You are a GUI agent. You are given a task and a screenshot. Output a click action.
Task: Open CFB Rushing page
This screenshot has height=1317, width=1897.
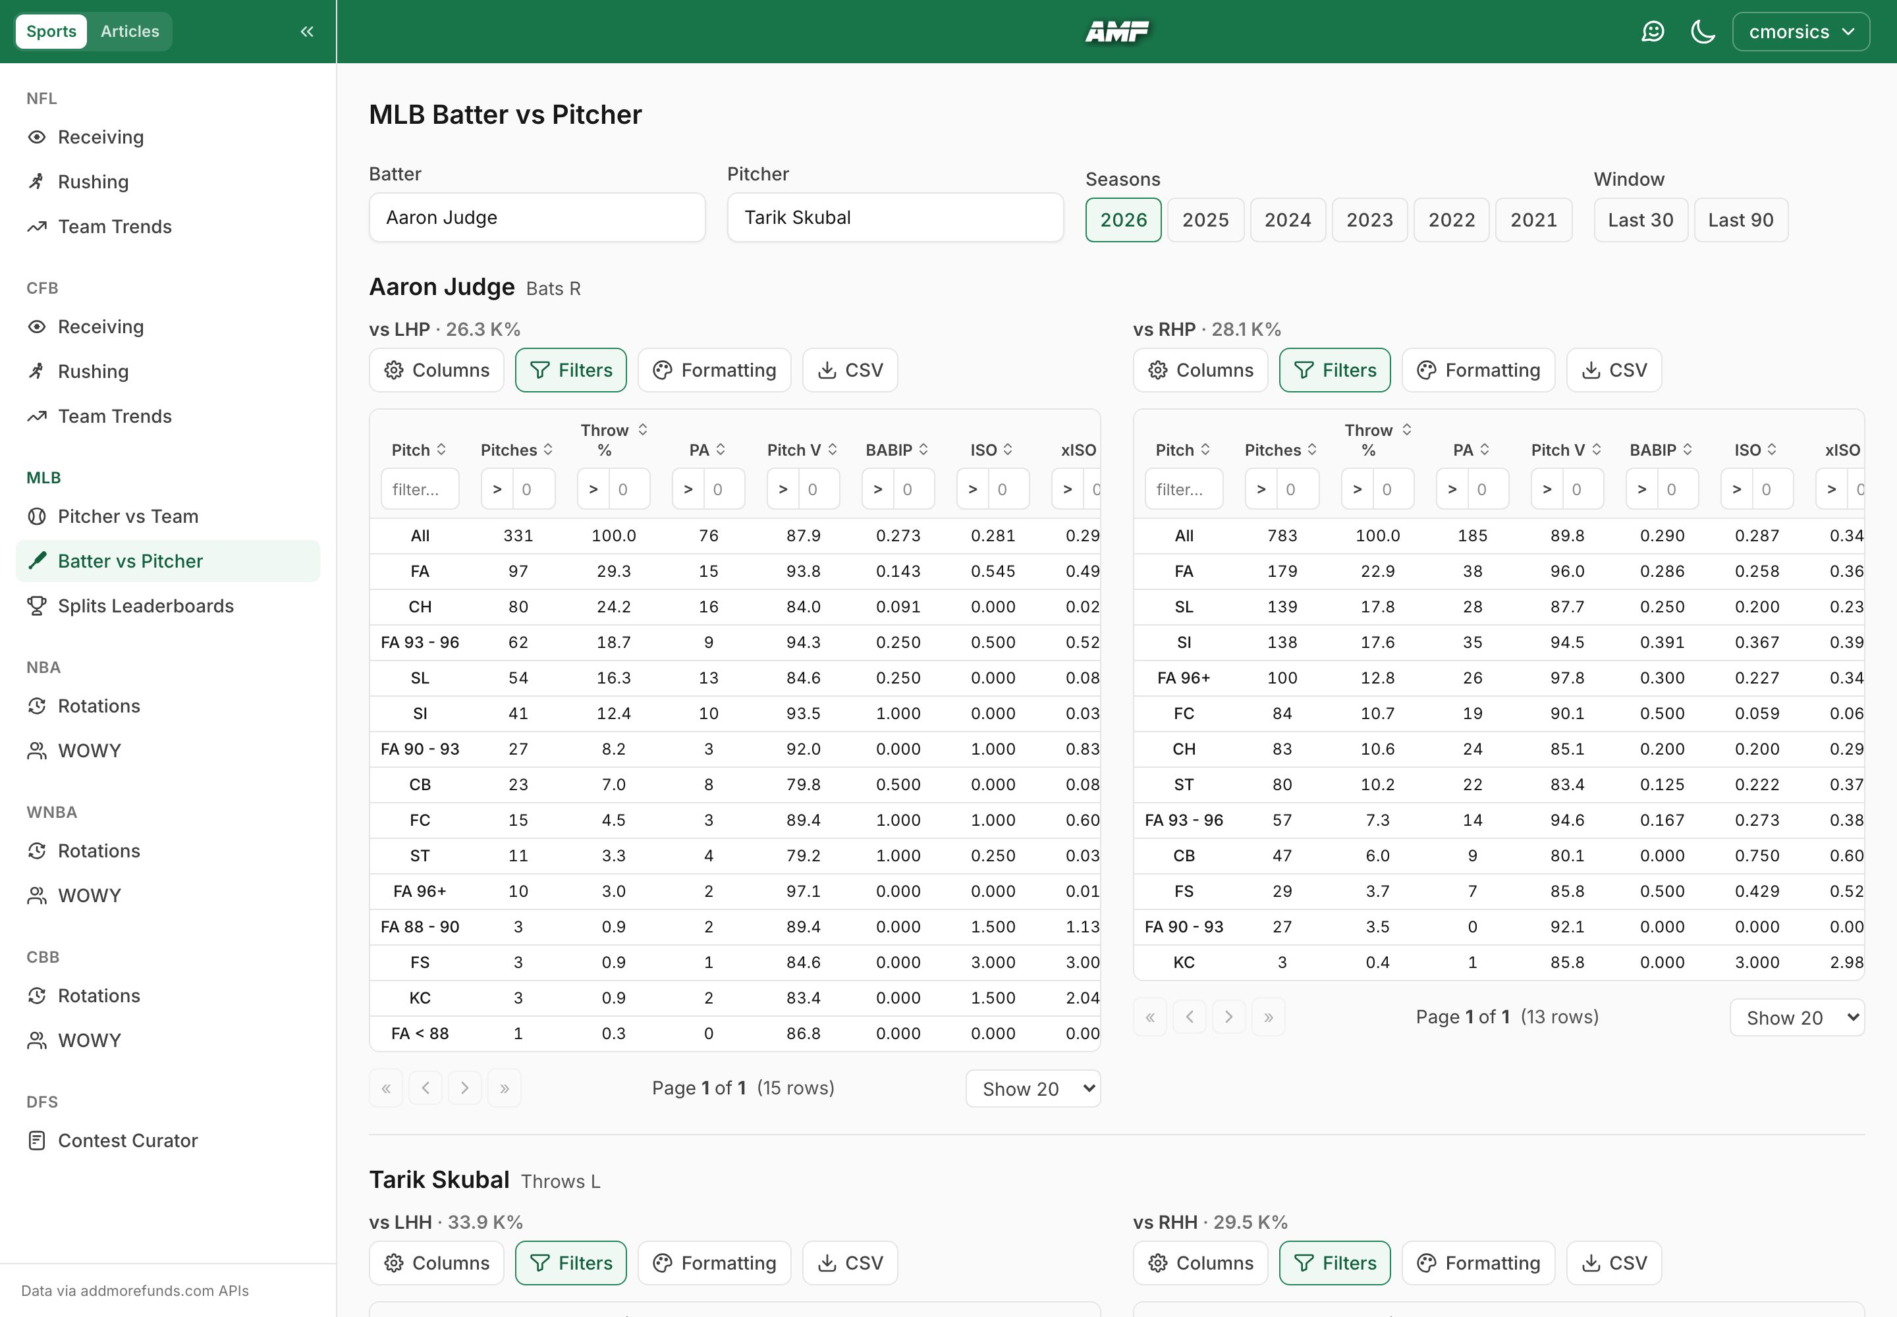coord(94,371)
